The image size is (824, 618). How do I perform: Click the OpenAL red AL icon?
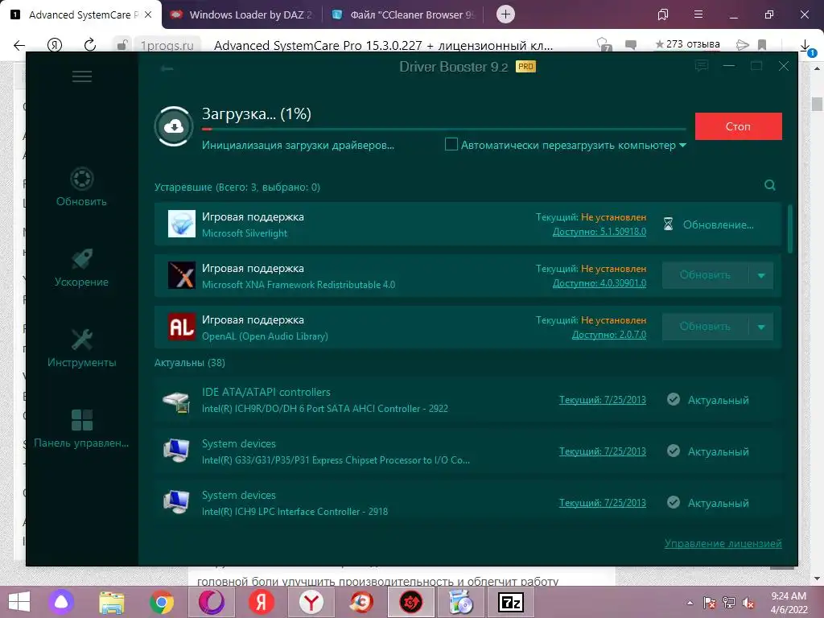181,327
